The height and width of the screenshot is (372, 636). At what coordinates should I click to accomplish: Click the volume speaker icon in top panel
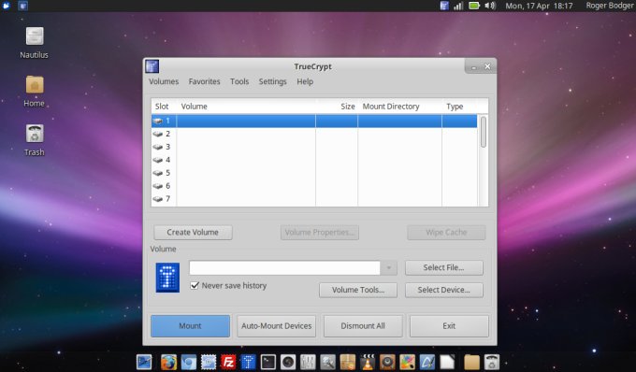[490, 6]
